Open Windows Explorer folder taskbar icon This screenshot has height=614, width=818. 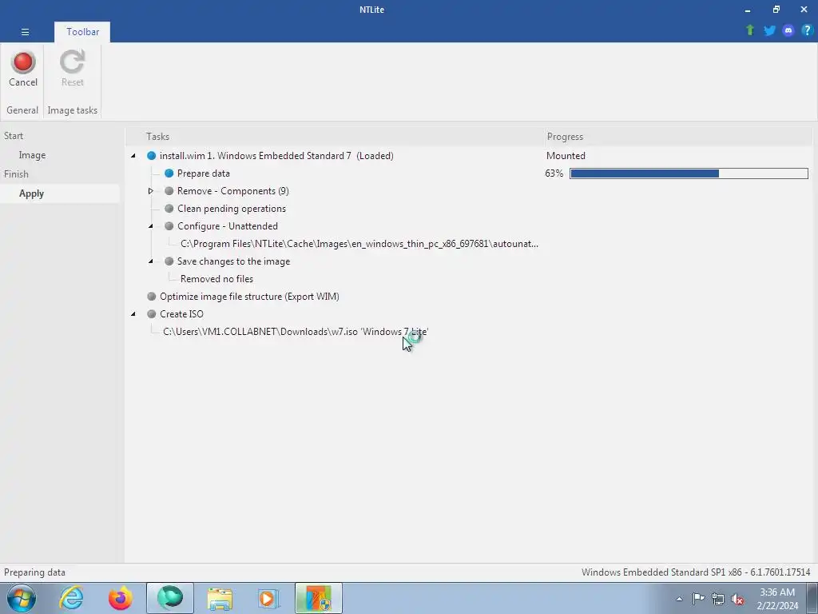click(x=220, y=598)
